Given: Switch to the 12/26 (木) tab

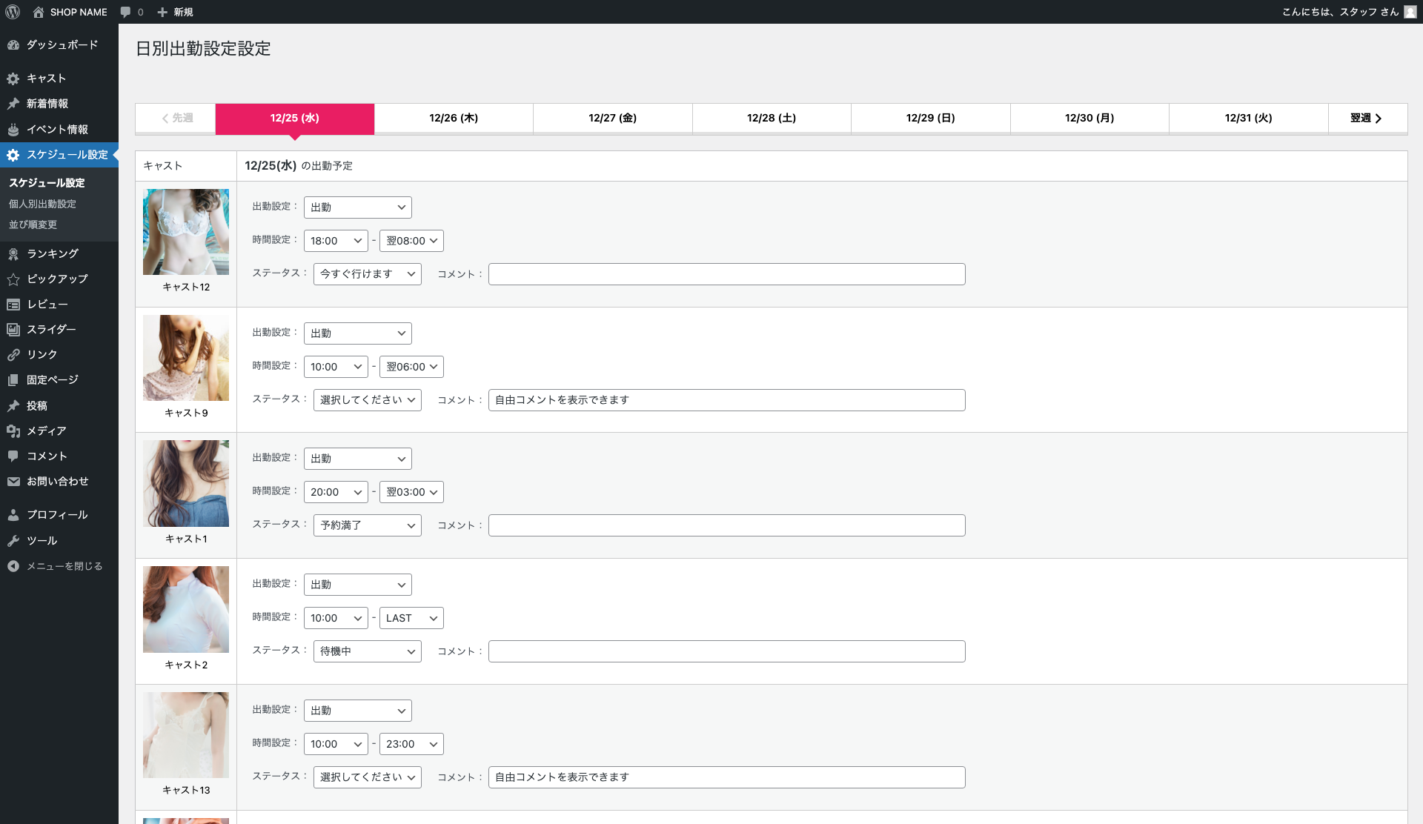Looking at the screenshot, I should coord(454,119).
